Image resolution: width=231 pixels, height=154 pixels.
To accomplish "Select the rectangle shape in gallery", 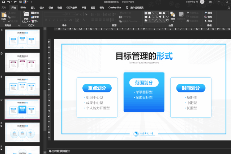I will pos(160,13).
